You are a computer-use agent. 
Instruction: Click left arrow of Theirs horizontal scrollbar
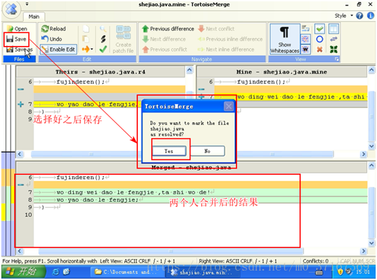[20, 154]
